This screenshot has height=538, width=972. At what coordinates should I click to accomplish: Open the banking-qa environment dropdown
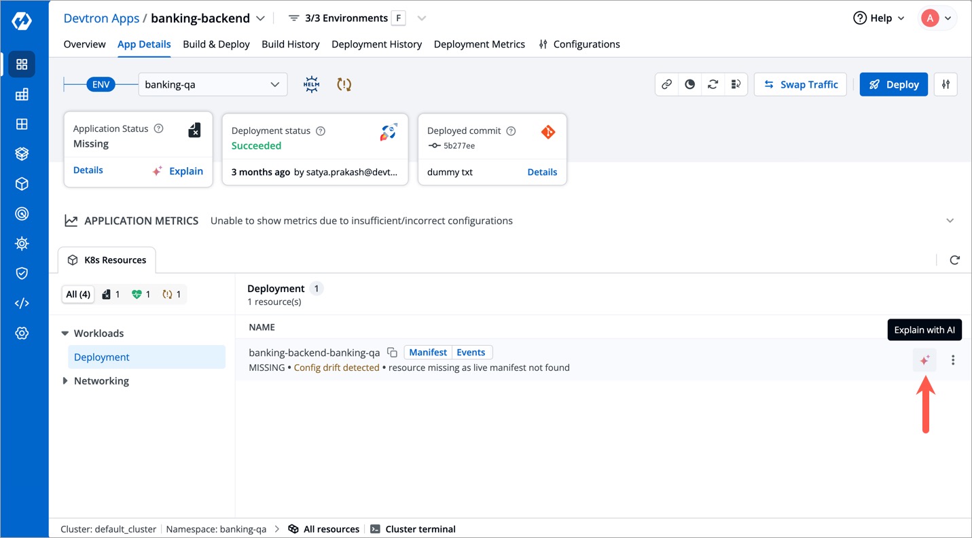pos(212,84)
